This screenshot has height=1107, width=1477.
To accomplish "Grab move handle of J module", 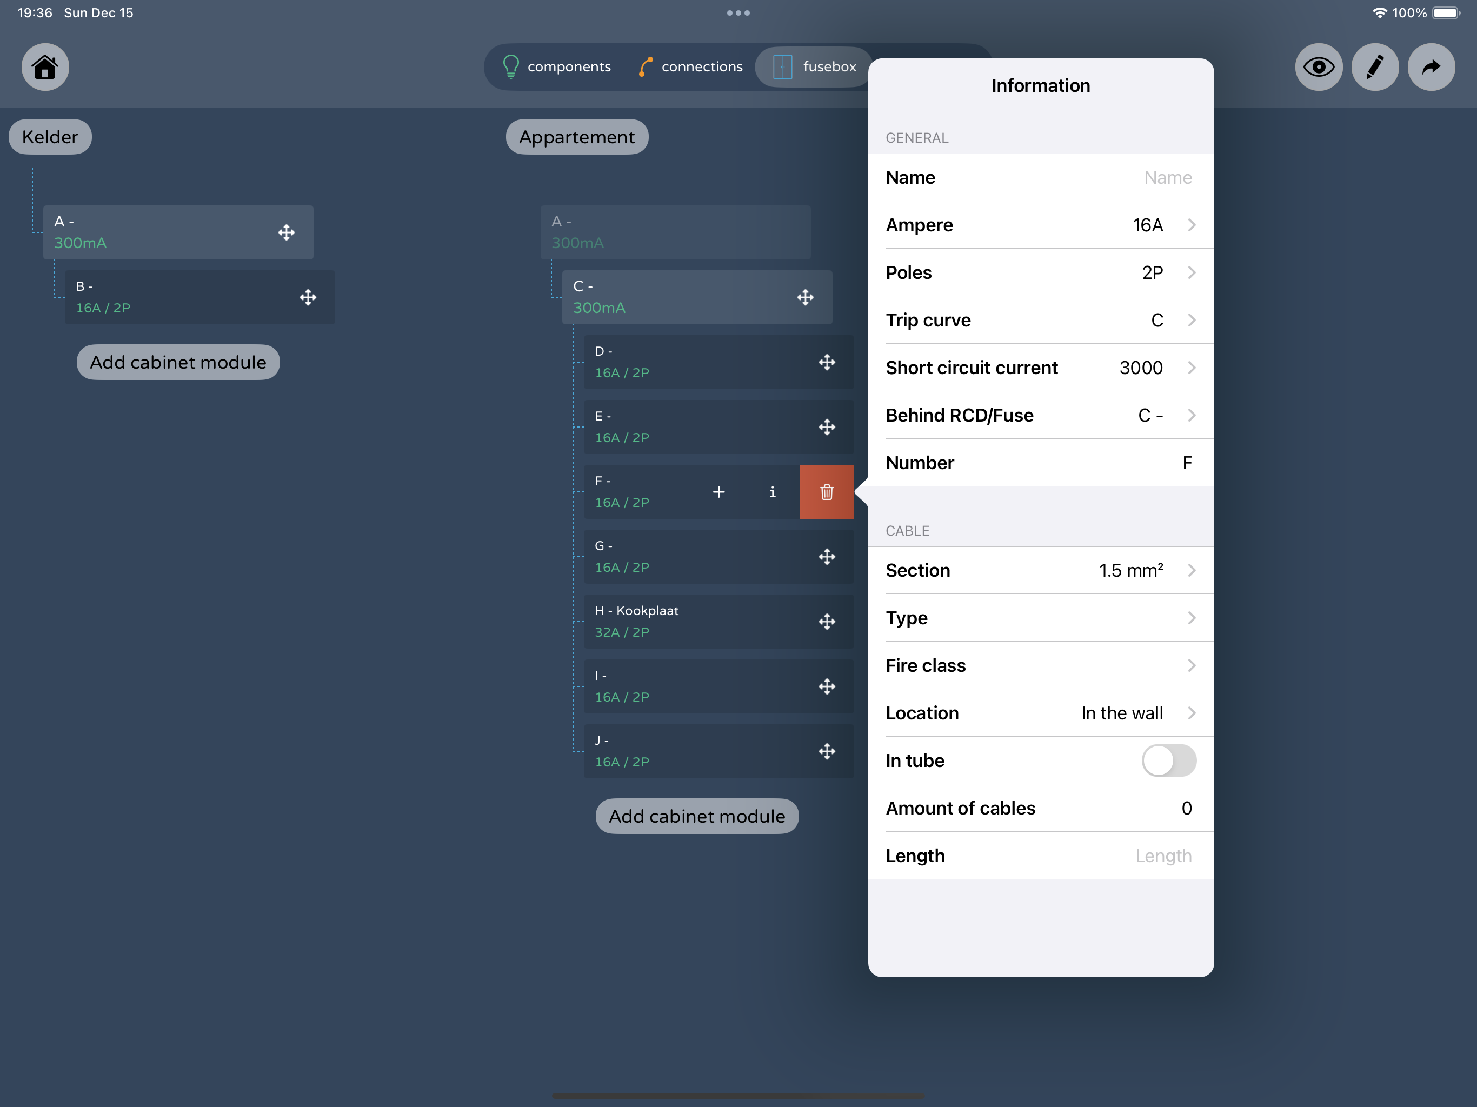I will click(x=827, y=750).
